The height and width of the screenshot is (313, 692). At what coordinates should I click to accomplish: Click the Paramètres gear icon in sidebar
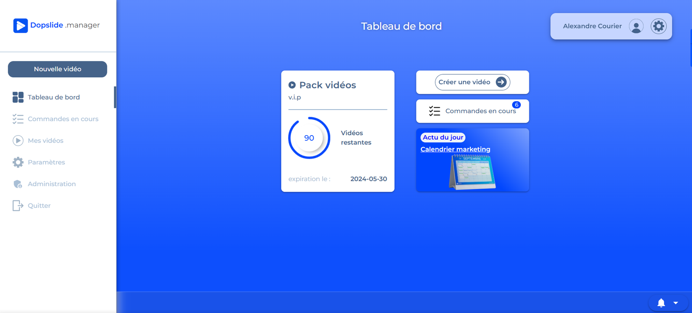[18, 162]
